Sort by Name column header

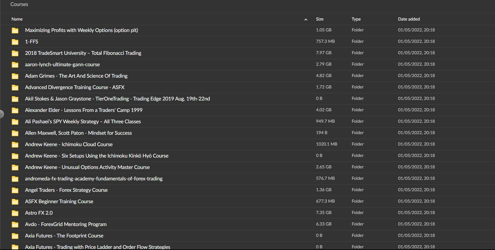point(17,19)
